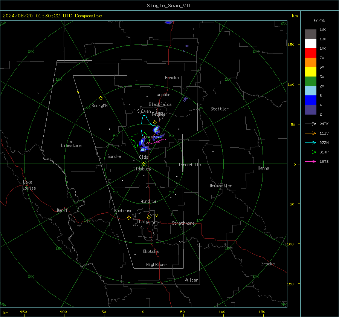
Task: Click the Okotoks label
Action: tap(151, 251)
